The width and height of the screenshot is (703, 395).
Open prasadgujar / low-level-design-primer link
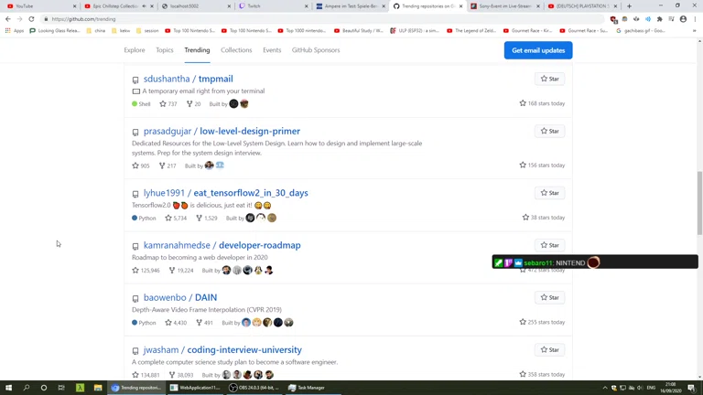pos(222,132)
